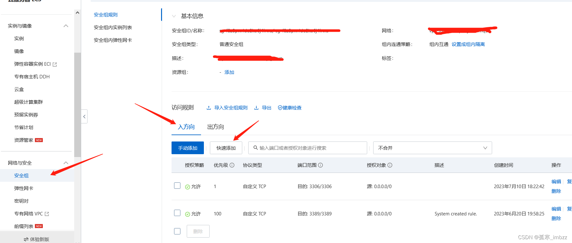Click the NEW badge beside 资源管家

39,140
